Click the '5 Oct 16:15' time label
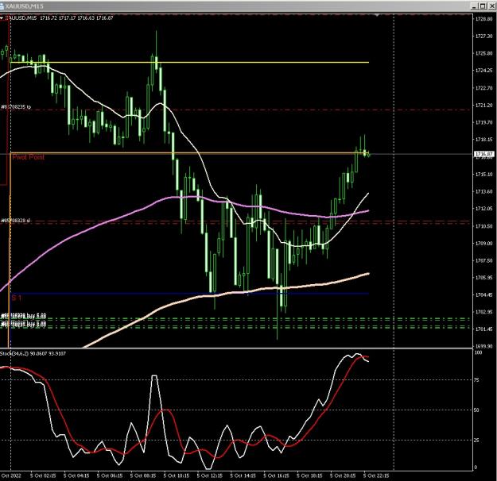Viewport: 497px width, 481px height. 276,475
